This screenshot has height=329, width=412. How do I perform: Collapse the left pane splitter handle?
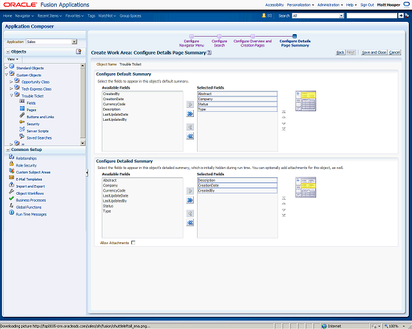click(87, 173)
